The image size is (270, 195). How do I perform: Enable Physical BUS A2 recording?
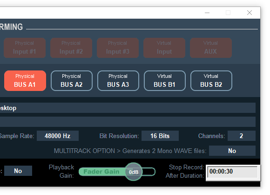(x=72, y=81)
